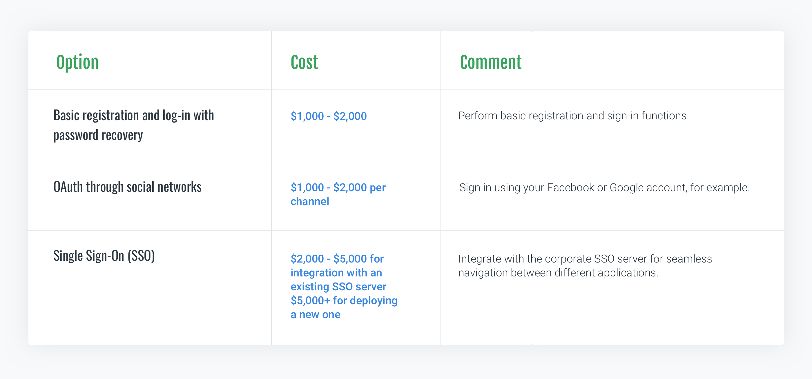This screenshot has width=812, height=379.
Task: Click the "$1,000 - $2,000 per" cost line
Action: 338,187
